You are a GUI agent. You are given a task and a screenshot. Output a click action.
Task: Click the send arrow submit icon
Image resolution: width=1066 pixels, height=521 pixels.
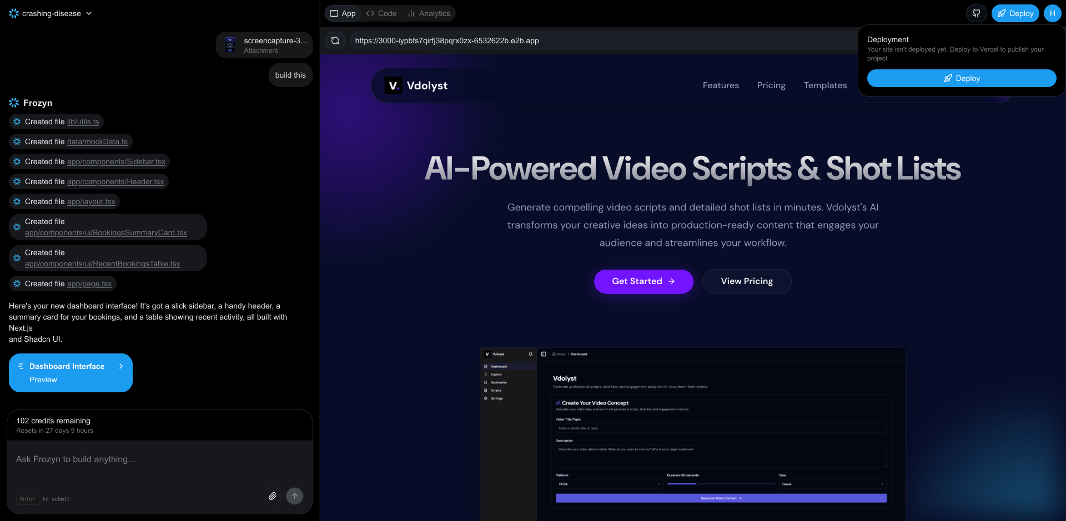click(x=295, y=496)
